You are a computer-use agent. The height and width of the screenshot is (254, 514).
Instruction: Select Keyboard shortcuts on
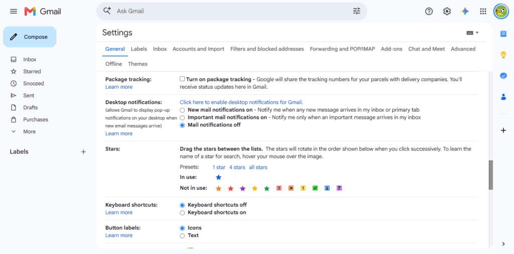pos(182,213)
